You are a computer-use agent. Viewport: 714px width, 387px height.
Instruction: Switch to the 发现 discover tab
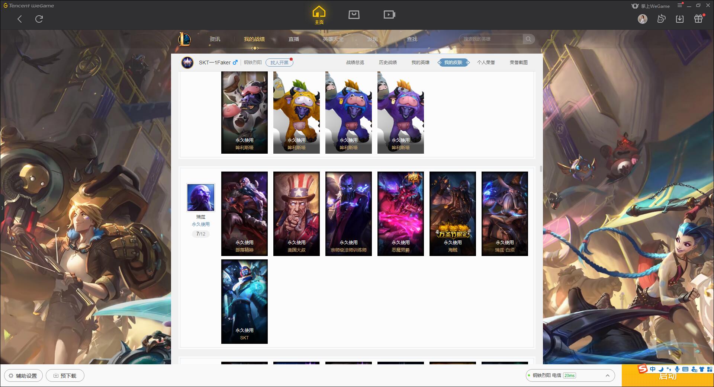point(372,39)
